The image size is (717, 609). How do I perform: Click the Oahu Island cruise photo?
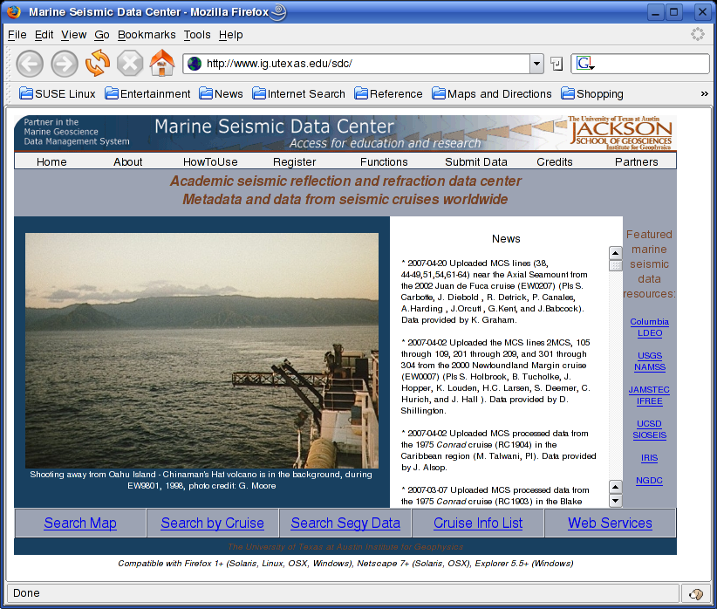click(201, 351)
